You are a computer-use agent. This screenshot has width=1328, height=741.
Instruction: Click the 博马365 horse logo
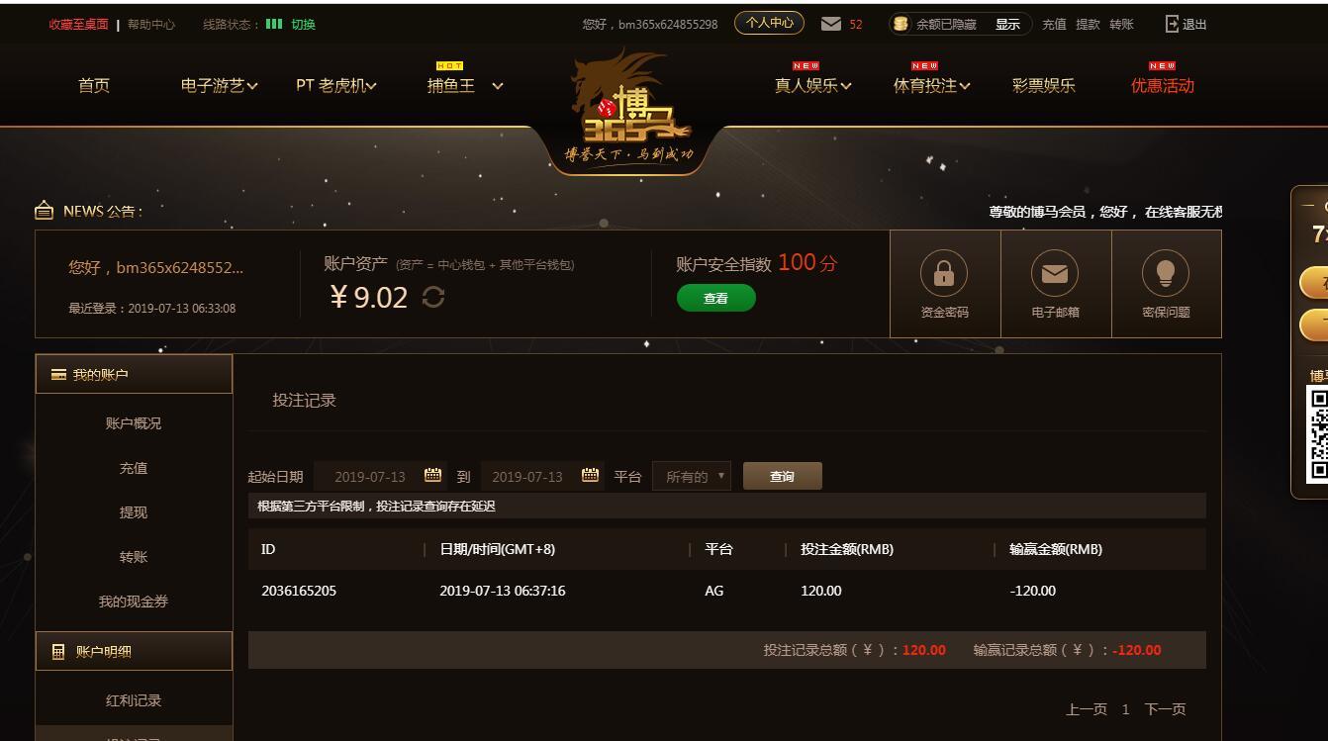(629, 111)
